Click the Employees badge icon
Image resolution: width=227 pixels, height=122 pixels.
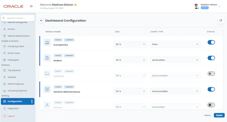pos(5,60)
